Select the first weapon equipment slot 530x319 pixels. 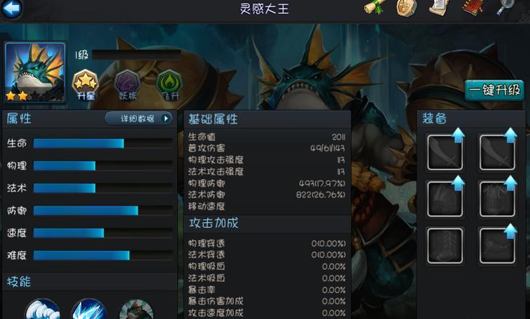445,152
